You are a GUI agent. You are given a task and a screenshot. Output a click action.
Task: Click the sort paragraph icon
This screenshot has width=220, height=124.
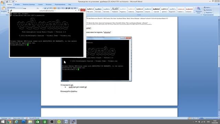click(72, 8)
